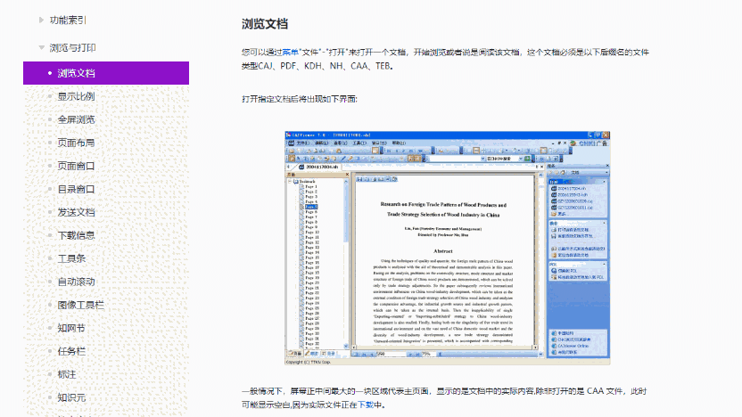This screenshot has height=417, width=742.
Task: Go to the 发送文档 topic
Action: [x=76, y=212]
